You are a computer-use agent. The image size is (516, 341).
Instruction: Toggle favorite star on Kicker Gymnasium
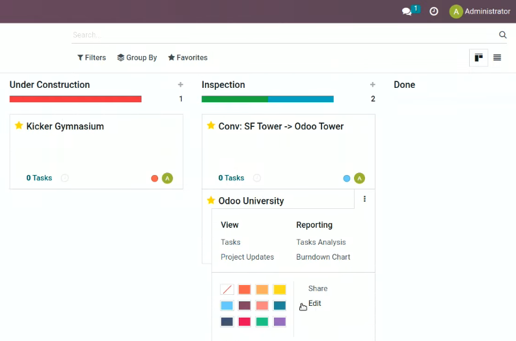tap(19, 126)
